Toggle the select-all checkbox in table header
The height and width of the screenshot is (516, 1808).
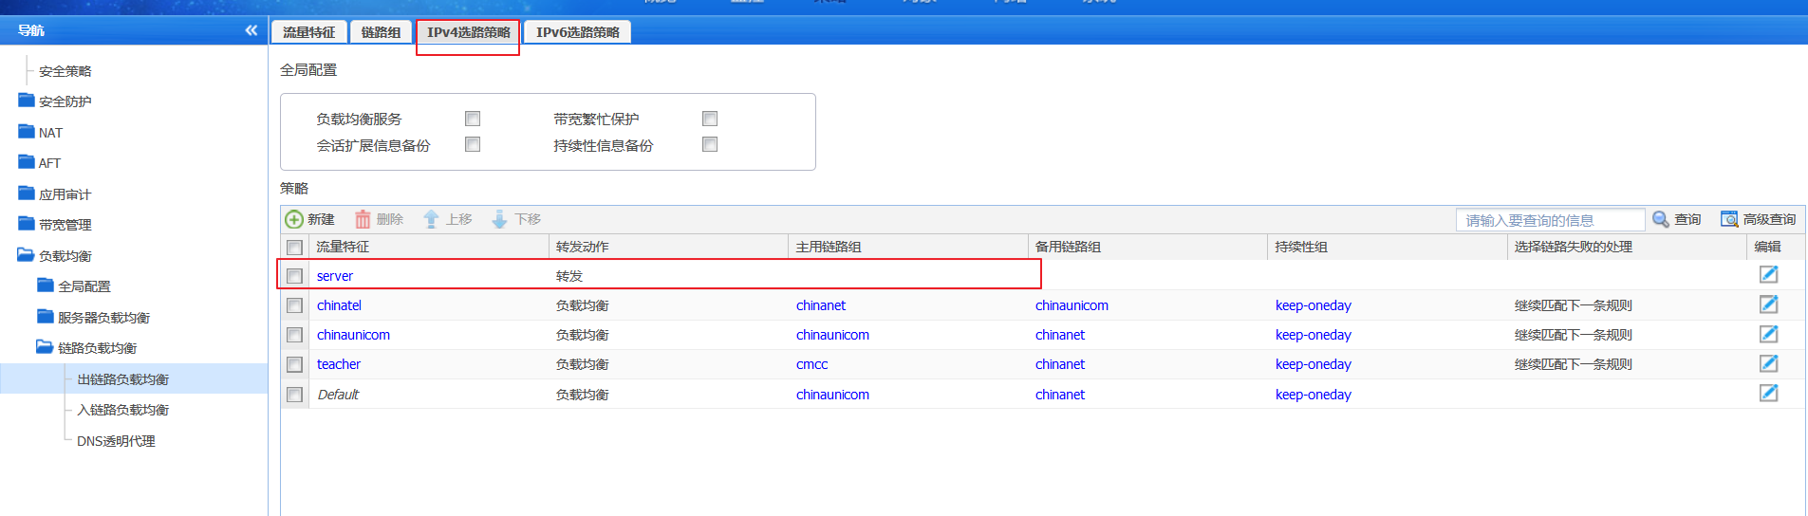(x=295, y=247)
